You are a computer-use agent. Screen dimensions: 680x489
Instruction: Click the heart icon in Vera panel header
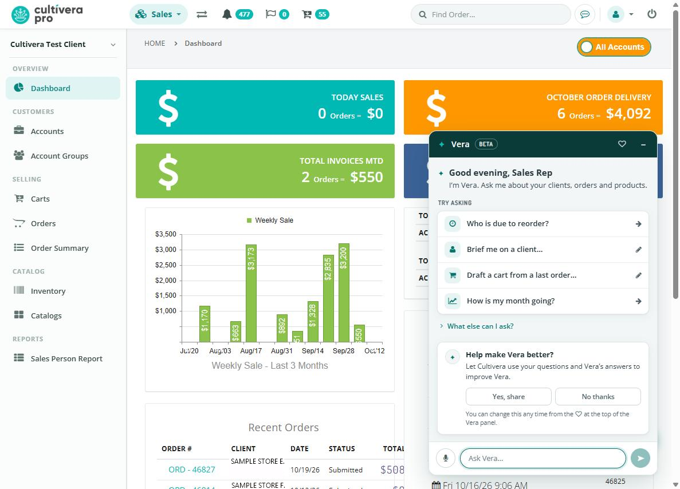(622, 144)
